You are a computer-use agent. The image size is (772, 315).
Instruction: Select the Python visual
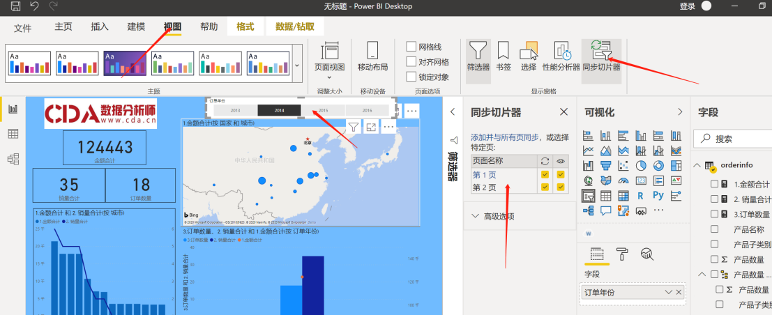click(659, 195)
